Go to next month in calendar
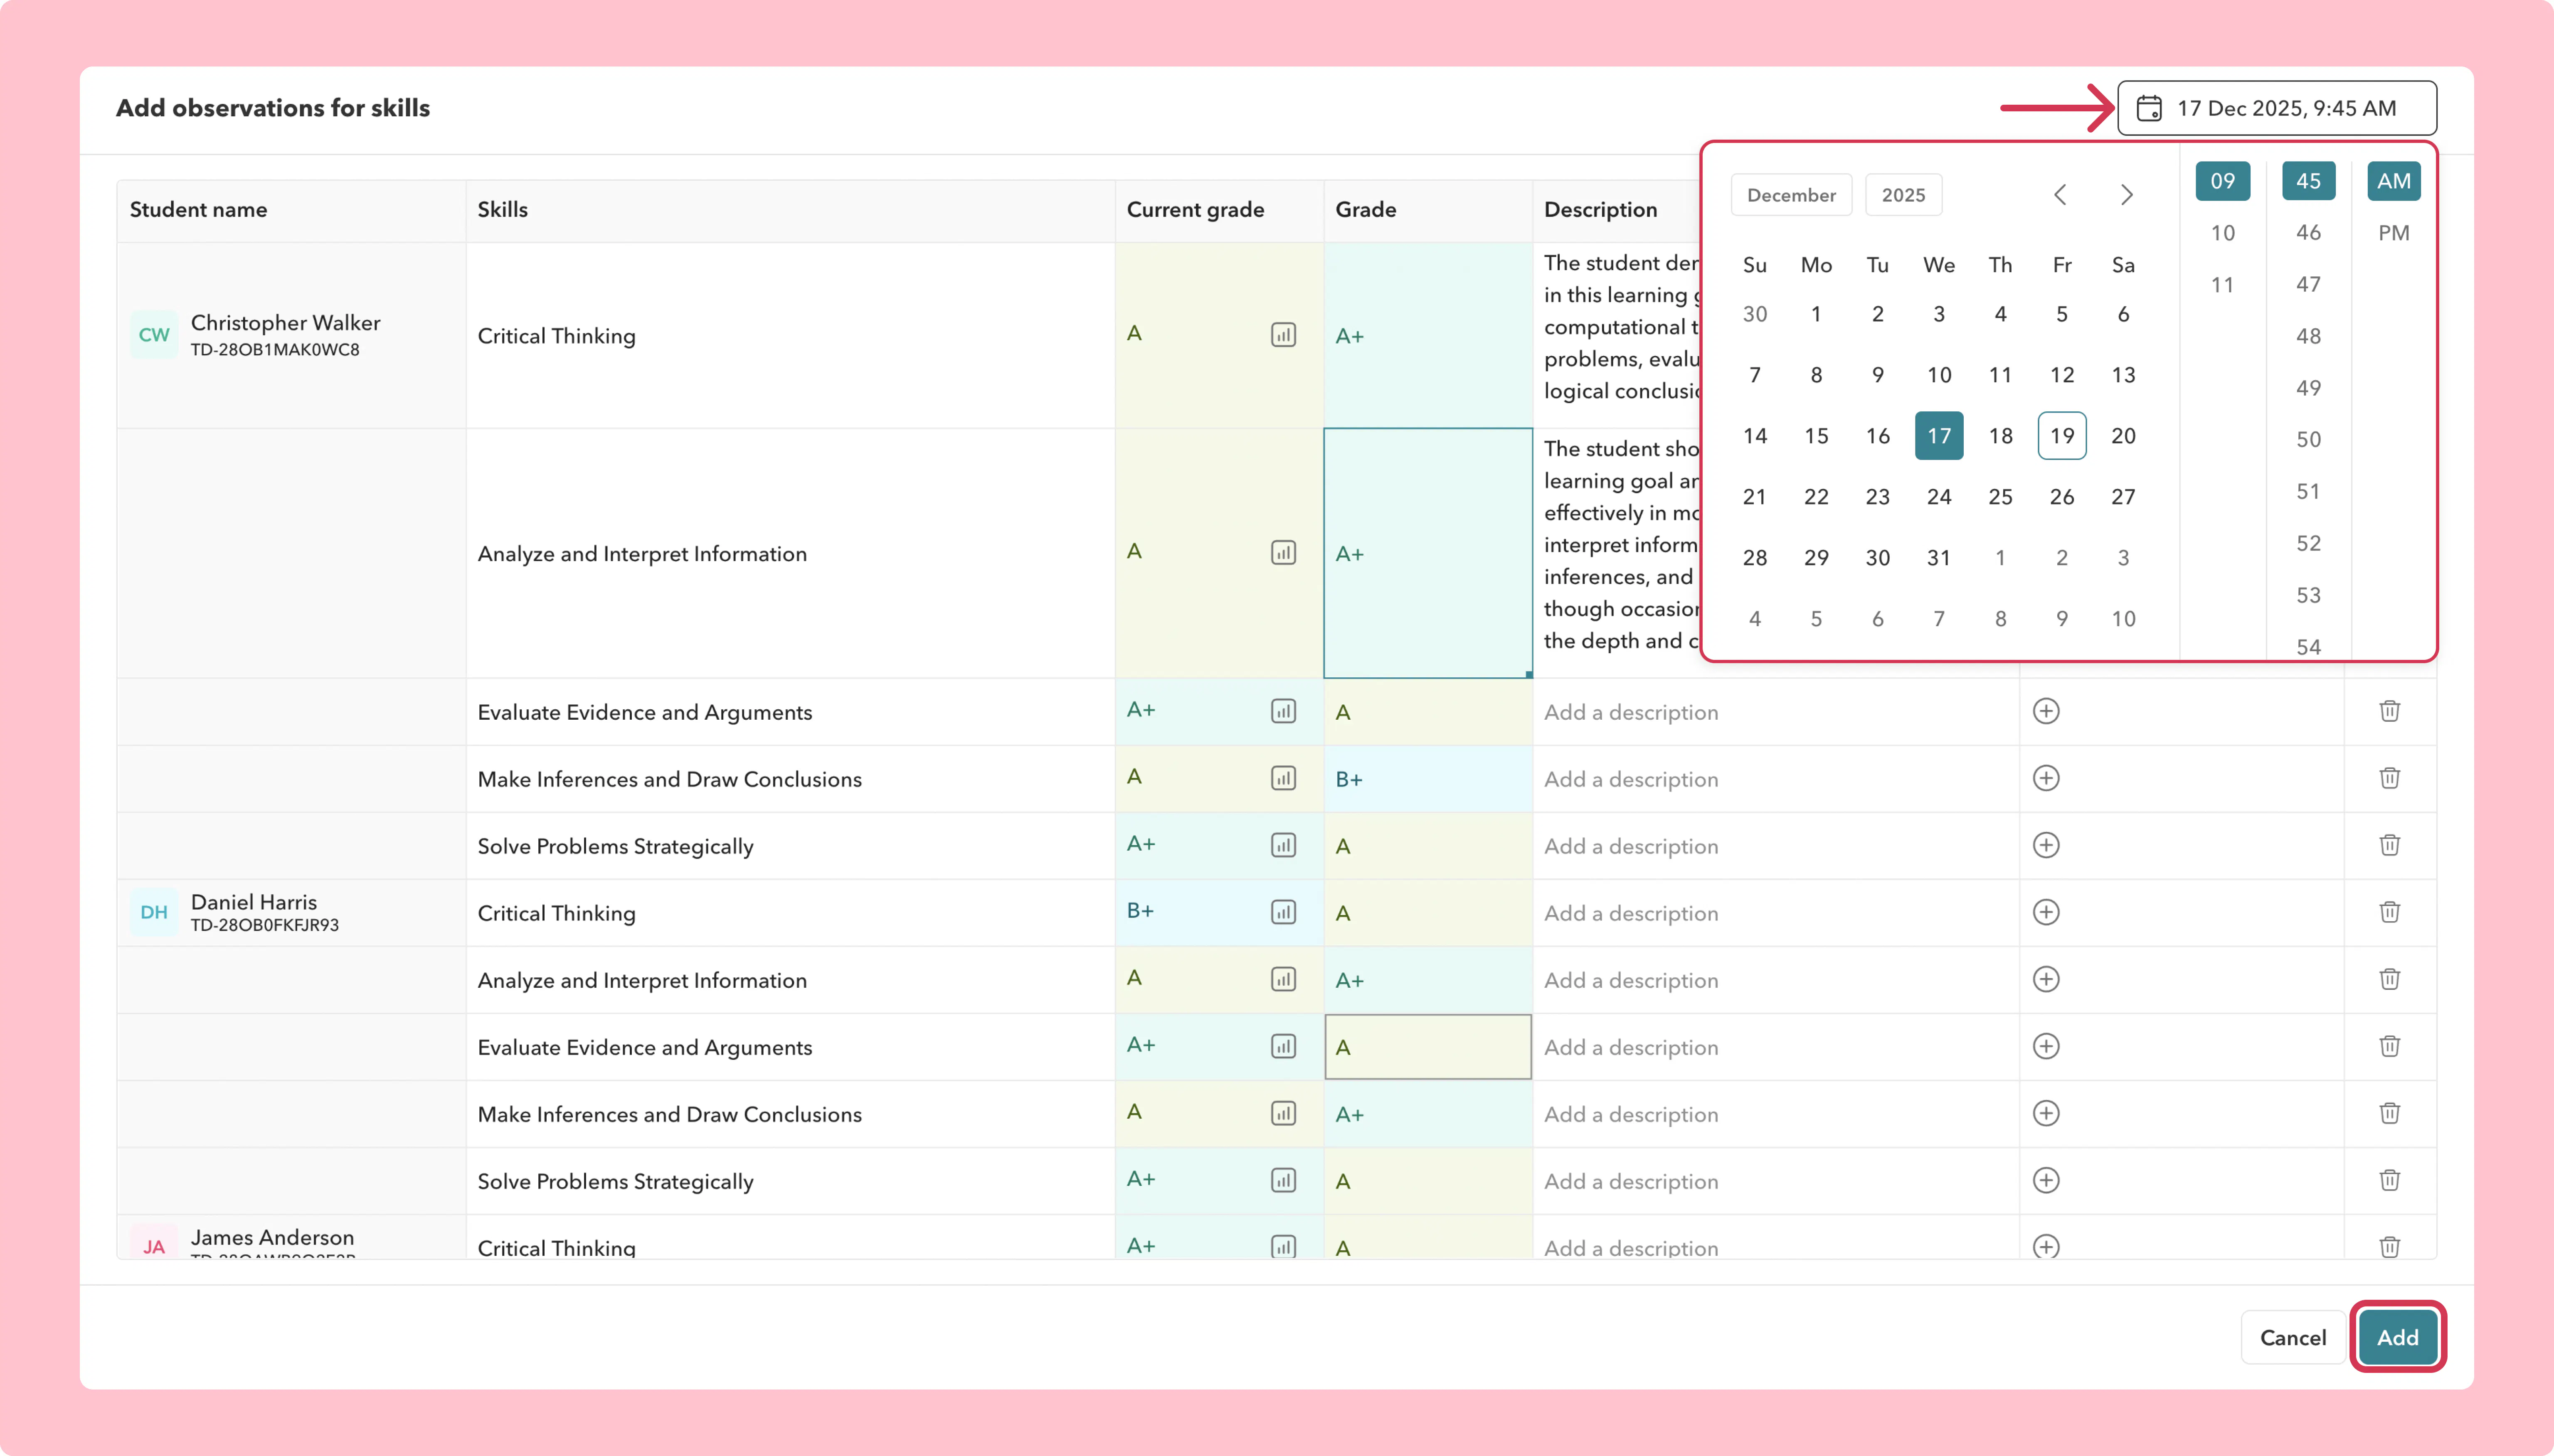Viewport: 2554px width, 1456px height. [x=2127, y=195]
